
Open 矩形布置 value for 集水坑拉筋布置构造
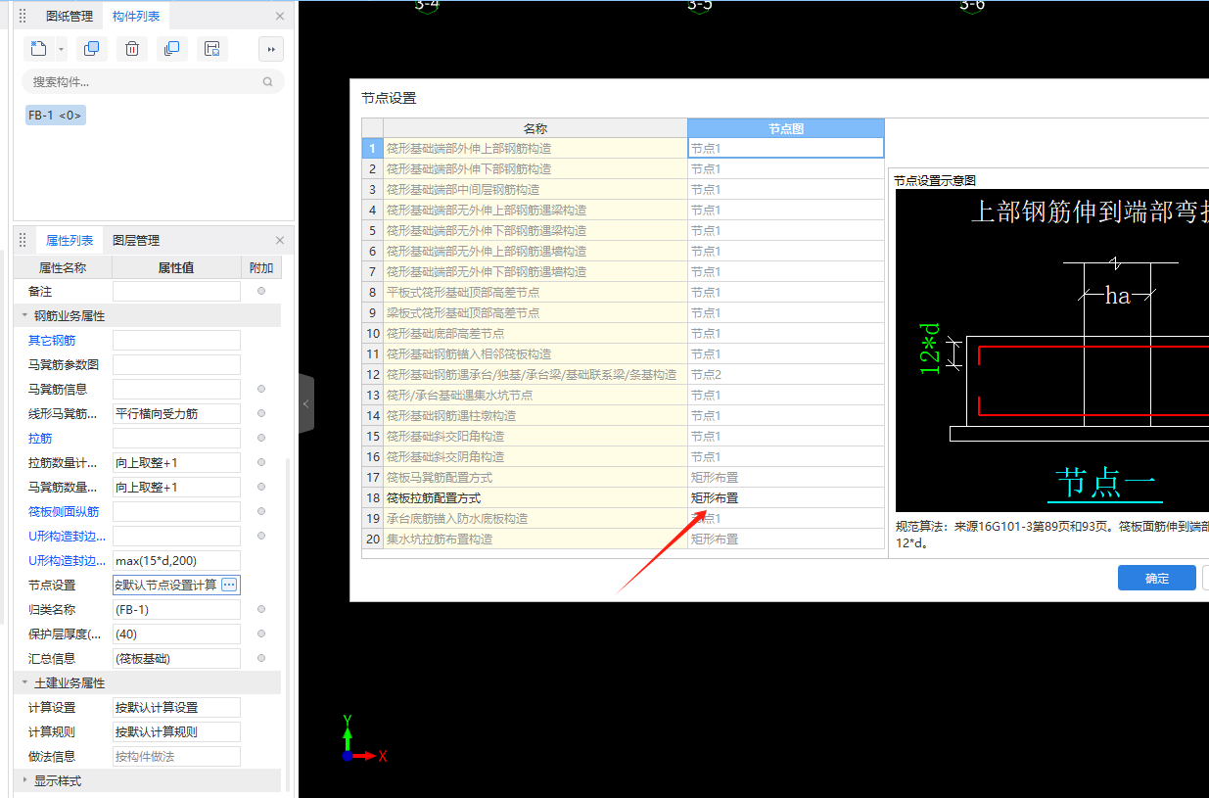(786, 539)
